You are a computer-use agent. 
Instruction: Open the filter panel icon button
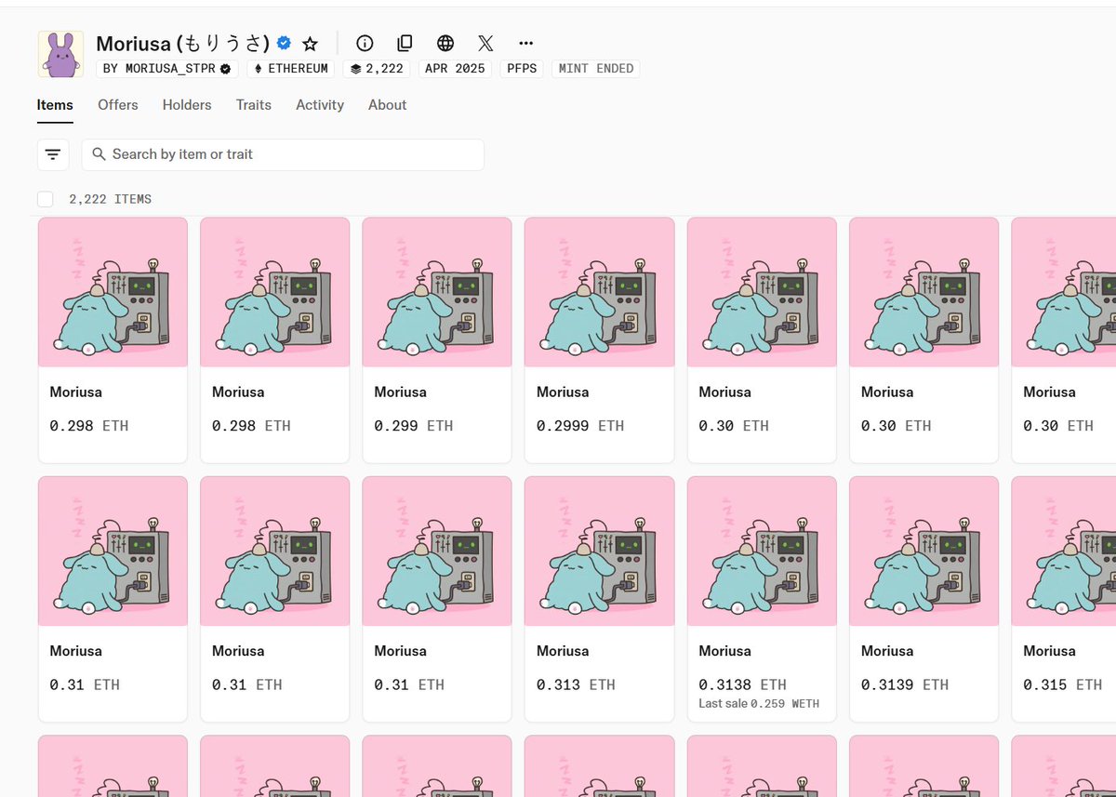pyautogui.click(x=53, y=154)
